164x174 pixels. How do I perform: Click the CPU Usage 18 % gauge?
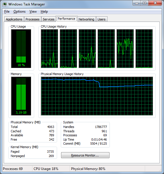tap(21, 49)
